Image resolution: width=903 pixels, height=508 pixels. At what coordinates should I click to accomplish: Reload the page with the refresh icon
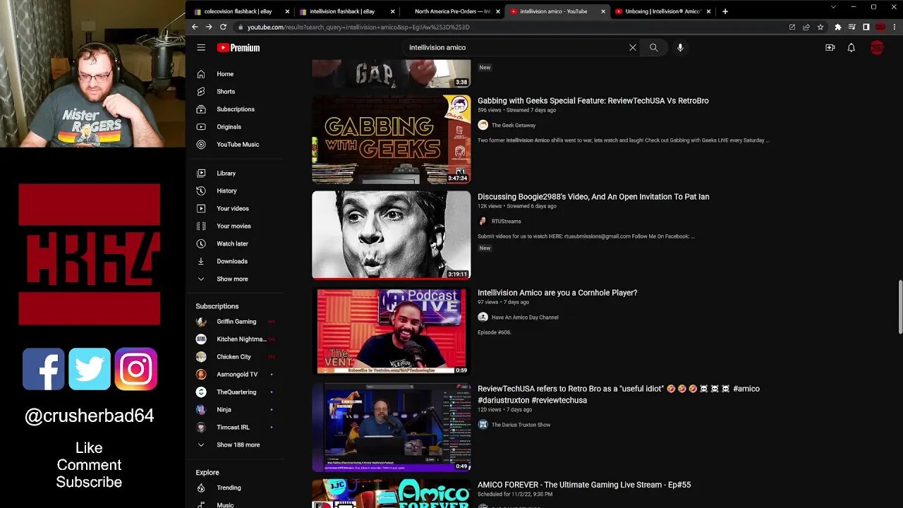(223, 27)
